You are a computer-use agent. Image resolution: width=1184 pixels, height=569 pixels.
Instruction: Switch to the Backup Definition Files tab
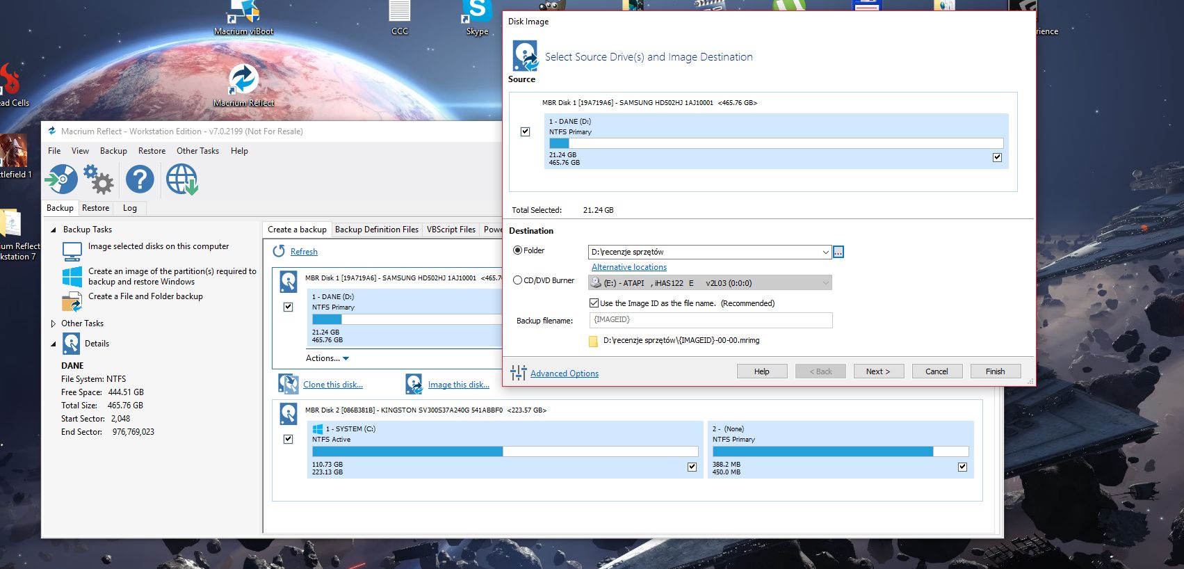377,230
